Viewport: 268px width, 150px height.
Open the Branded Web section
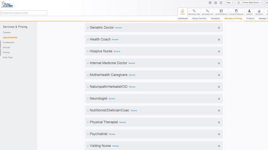click(x=194, y=12)
